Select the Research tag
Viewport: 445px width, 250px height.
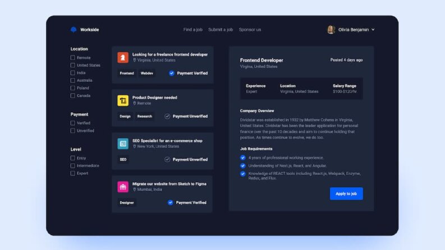145,116
